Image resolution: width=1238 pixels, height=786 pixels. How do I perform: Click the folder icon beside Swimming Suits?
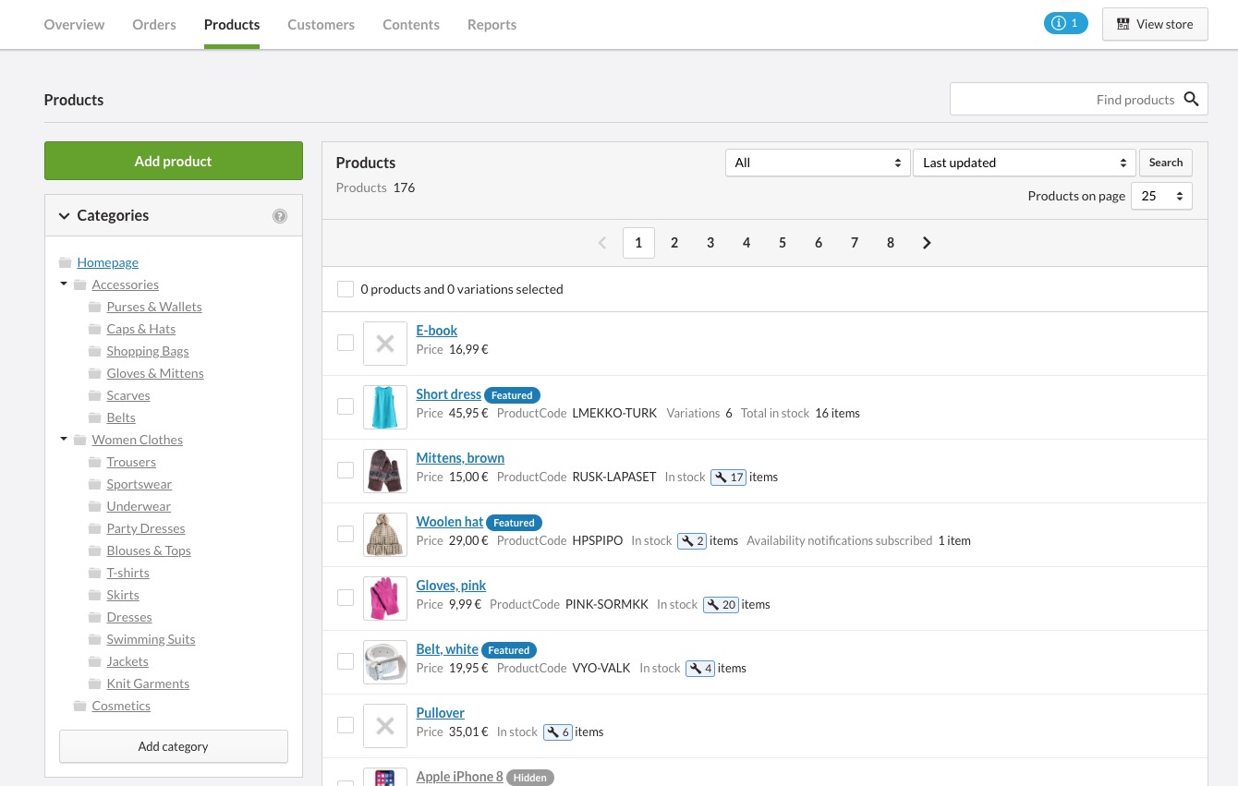click(x=94, y=640)
